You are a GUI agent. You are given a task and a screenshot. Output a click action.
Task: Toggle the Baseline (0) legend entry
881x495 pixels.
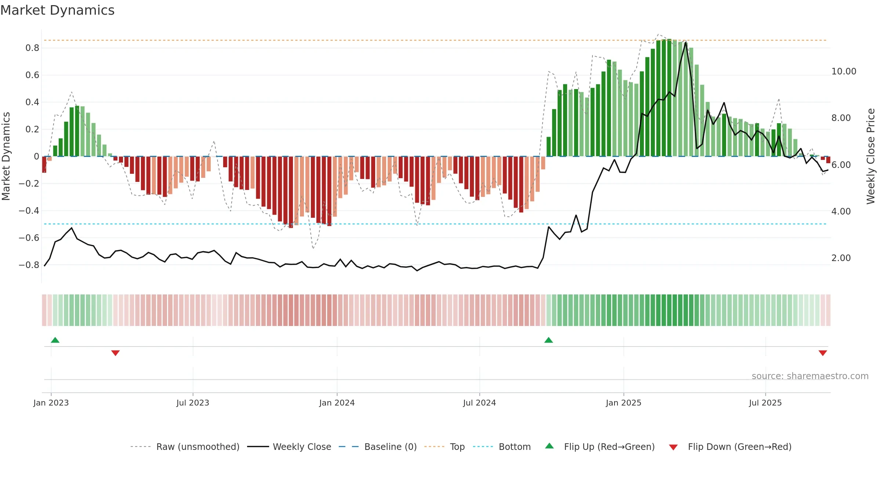pos(378,447)
